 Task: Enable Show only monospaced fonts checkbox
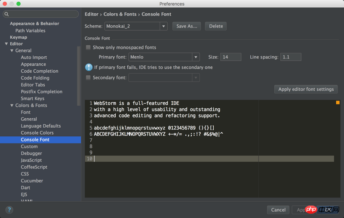pos(89,47)
